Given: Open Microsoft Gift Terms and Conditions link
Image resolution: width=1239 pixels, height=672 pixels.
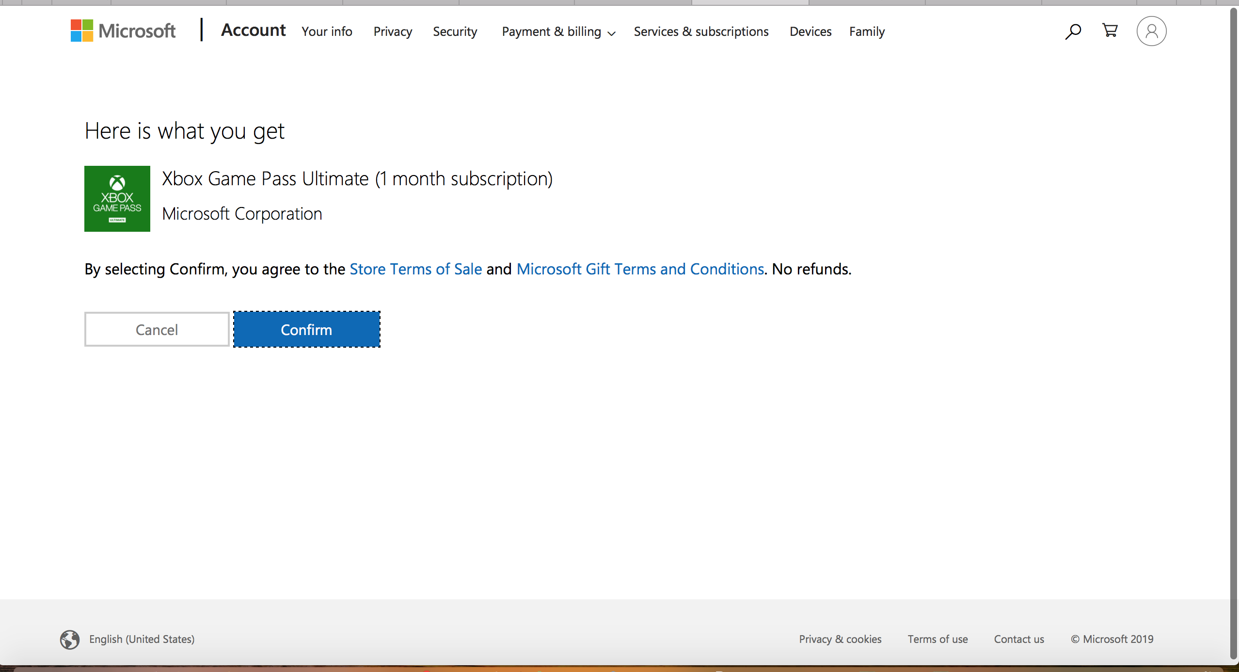Looking at the screenshot, I should tap(640, 269).
